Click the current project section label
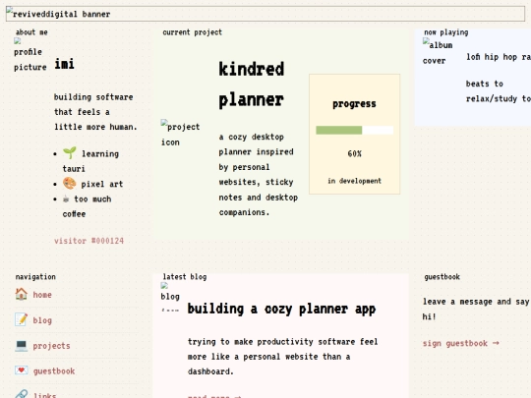This screenshot has height=398, width=531. [x=192, y=32]
